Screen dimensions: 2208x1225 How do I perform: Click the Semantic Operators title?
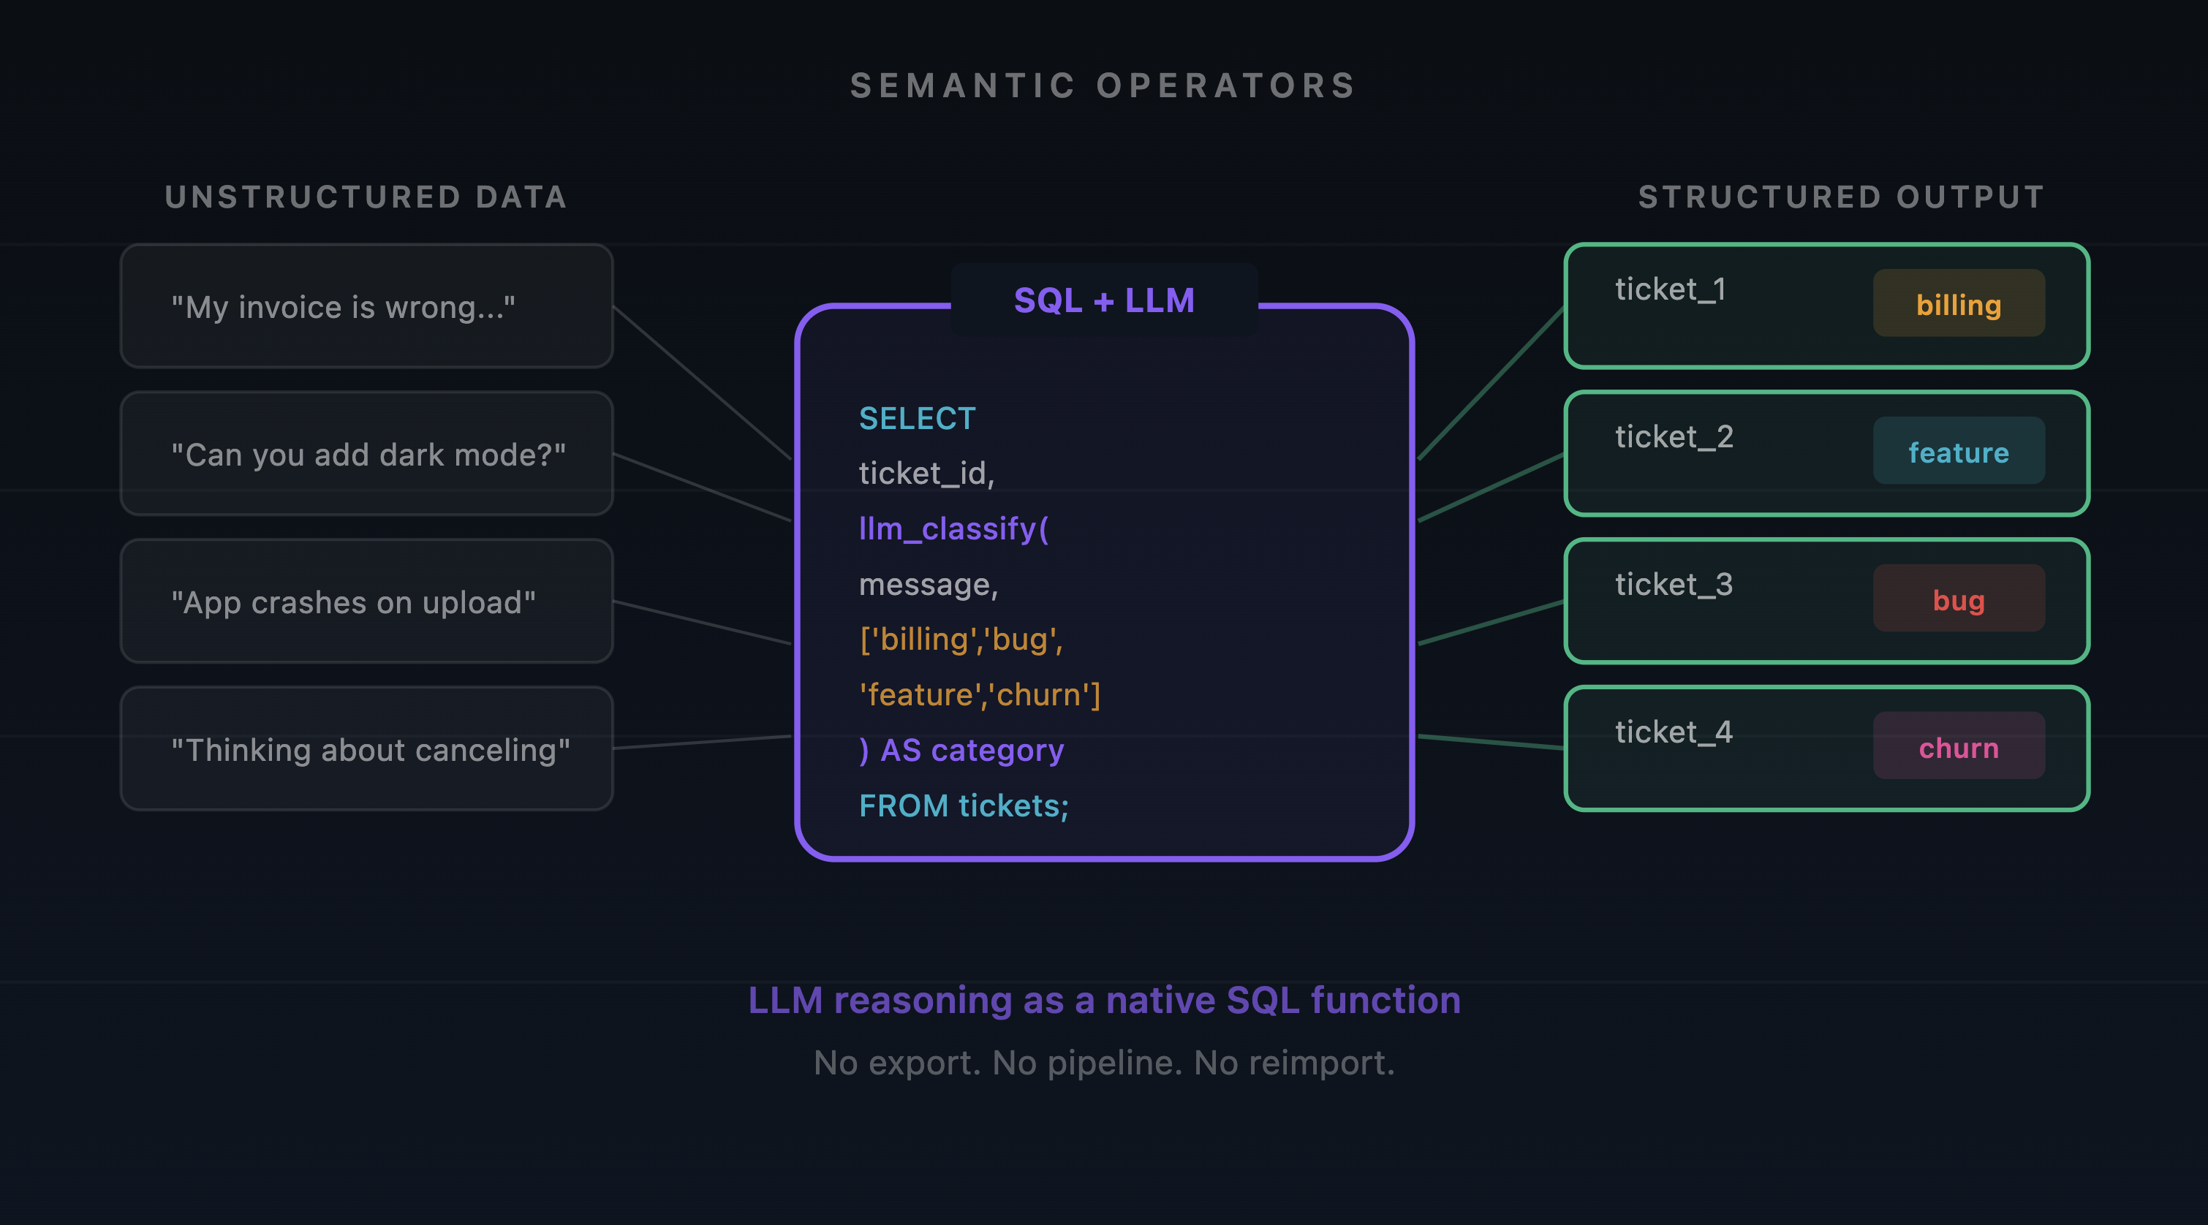pos(1104,86)
